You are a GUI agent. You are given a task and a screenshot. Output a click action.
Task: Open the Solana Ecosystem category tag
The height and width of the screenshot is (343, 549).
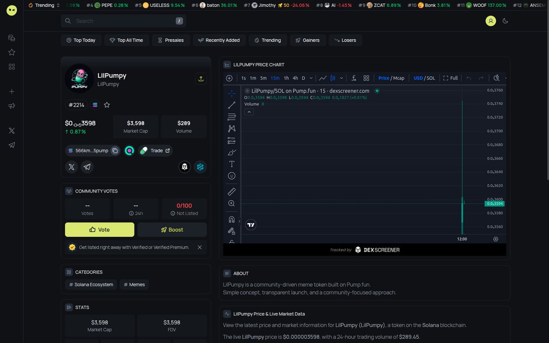[91, 284]
